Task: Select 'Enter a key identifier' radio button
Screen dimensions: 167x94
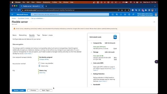Action: (x=39, y=63)
